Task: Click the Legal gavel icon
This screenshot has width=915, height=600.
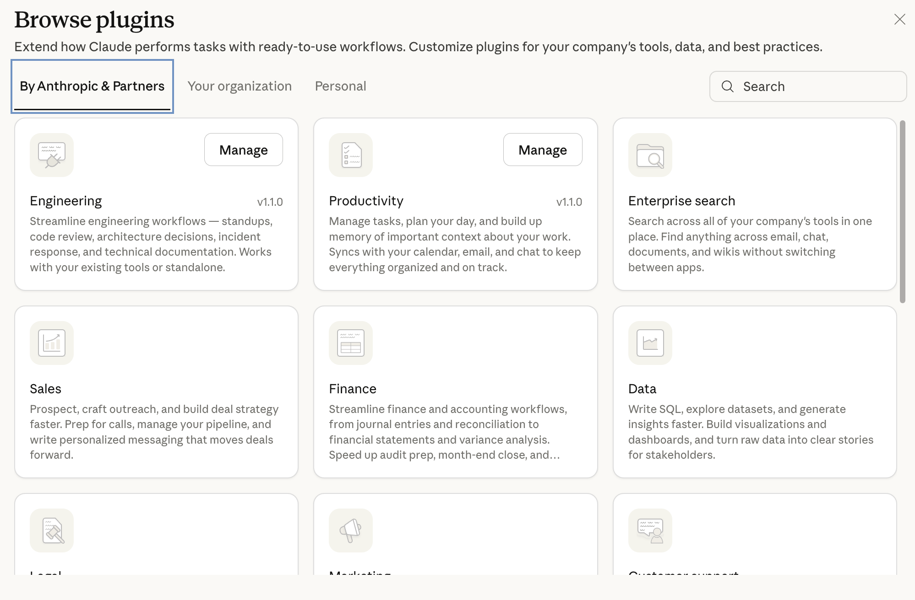Action: pos(52,530)
